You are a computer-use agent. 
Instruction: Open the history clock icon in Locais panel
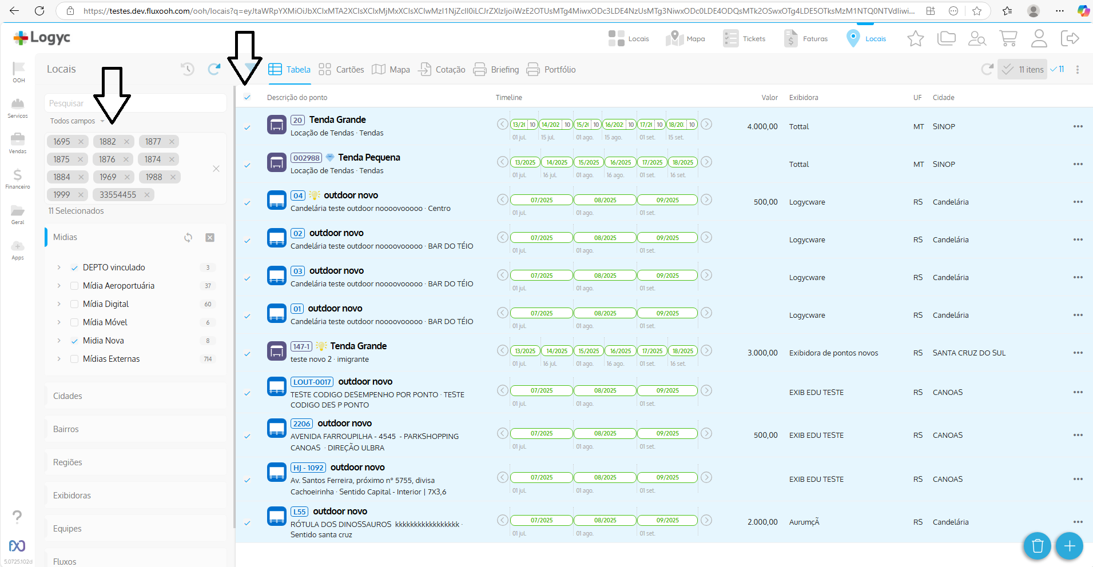(188, 69)
